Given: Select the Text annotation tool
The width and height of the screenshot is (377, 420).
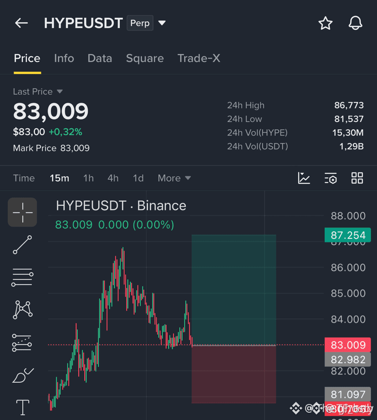Looking at the screenshot, I should tap(23, 407).
